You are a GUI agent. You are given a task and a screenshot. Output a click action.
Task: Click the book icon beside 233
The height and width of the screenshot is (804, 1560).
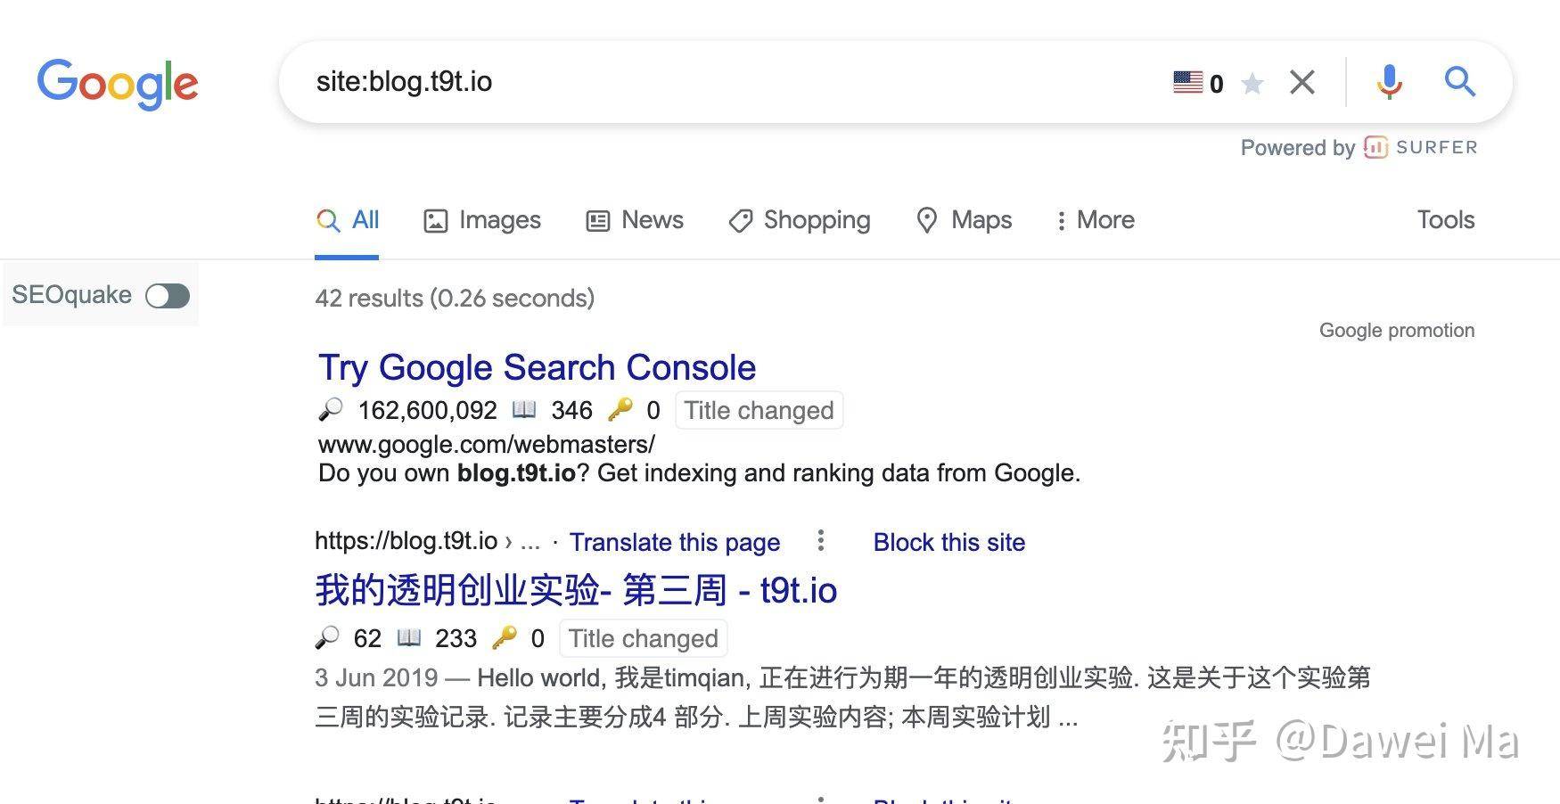[x=409, y=637]
